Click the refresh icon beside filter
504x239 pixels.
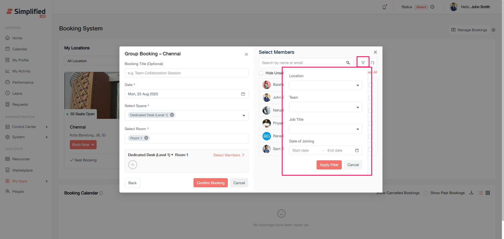[x=372, y=63]
